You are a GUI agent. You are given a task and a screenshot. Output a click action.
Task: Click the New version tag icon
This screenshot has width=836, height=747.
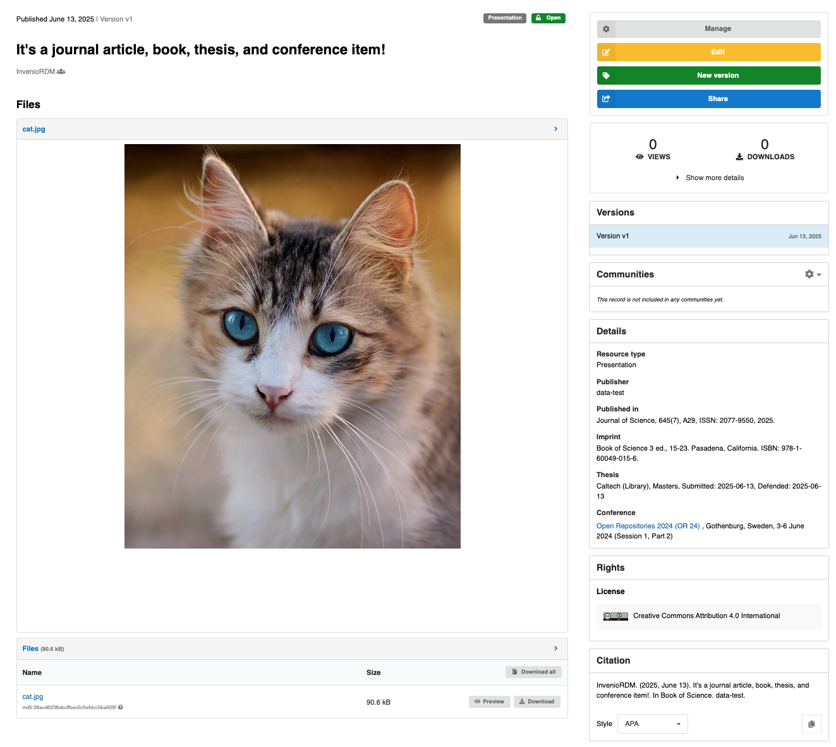(x=606, y=76)
